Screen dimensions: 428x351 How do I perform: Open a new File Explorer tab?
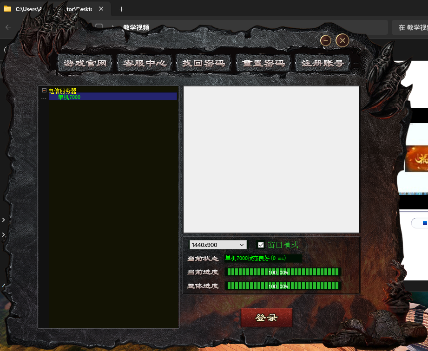pos(121,9)
